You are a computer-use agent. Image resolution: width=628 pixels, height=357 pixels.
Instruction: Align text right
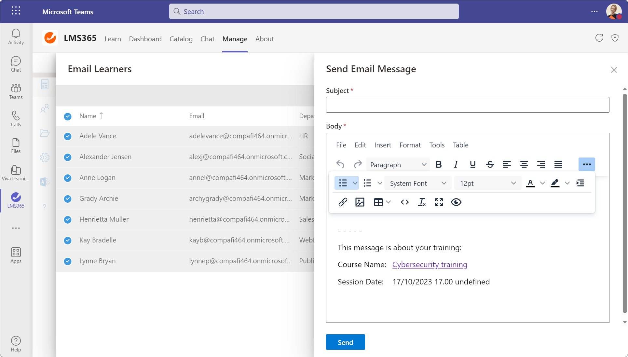click(541, 164)
